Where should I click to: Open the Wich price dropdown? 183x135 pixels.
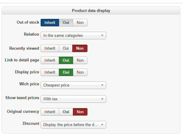click(x=73, y=85)
